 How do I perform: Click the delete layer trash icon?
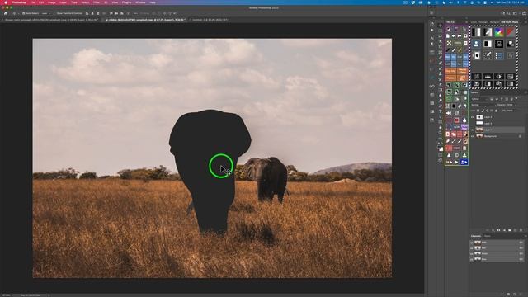pyautogui.click(x=521, y=230)
